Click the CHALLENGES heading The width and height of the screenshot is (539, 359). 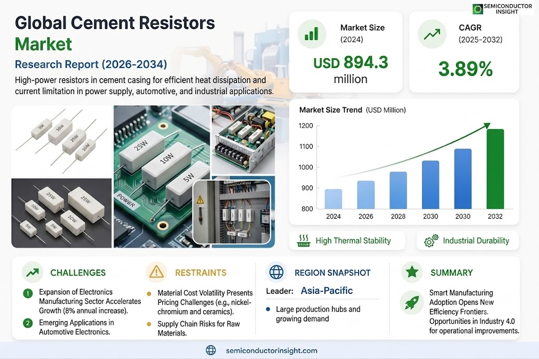click(78, 272)
